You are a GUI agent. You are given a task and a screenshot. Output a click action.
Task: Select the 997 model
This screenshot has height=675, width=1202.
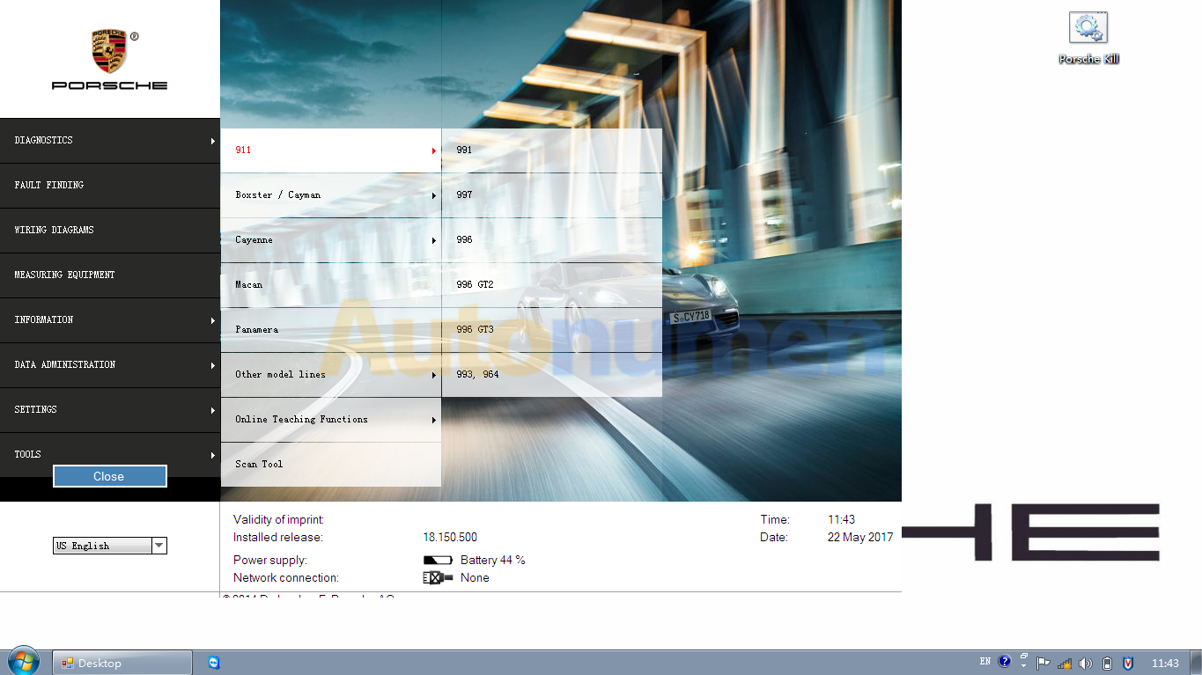pyautogui.click(x=551, y=195)
